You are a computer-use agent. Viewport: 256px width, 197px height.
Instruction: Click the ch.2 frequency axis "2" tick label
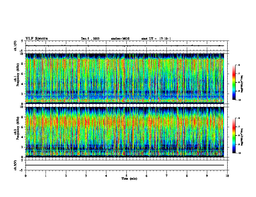coord(23,147)
